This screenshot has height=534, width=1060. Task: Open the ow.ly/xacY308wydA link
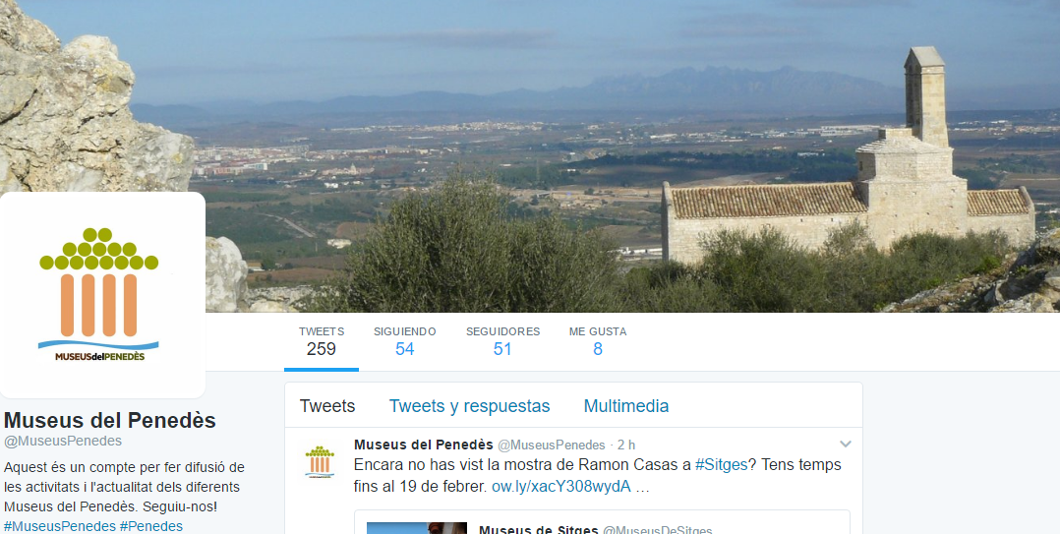(561, 486)
